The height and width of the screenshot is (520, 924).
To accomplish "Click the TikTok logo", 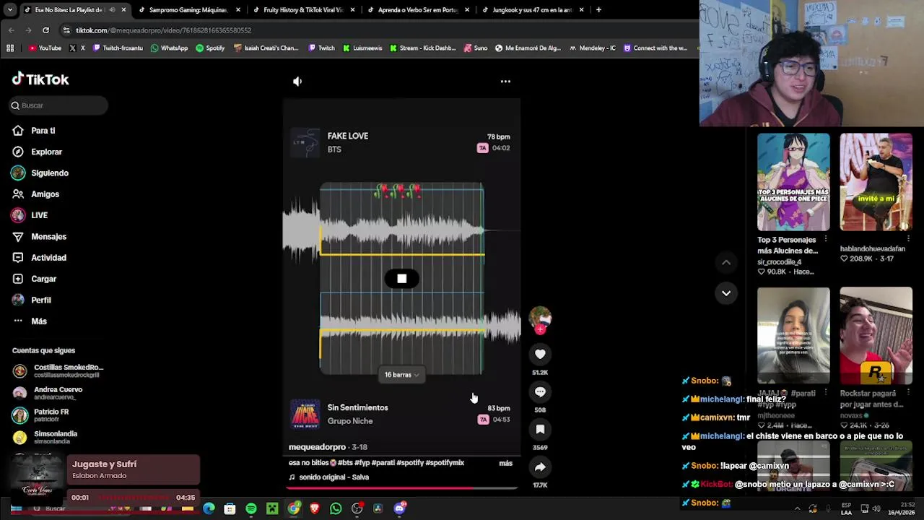I will (x=40, y=79).
